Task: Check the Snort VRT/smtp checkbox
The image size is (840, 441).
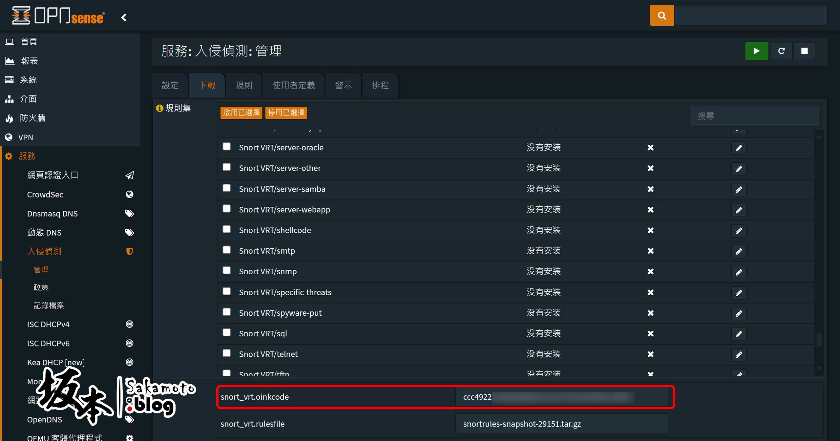Action: 226,250
